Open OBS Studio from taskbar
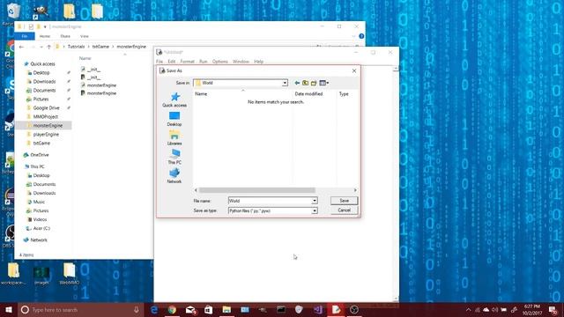 354,309
